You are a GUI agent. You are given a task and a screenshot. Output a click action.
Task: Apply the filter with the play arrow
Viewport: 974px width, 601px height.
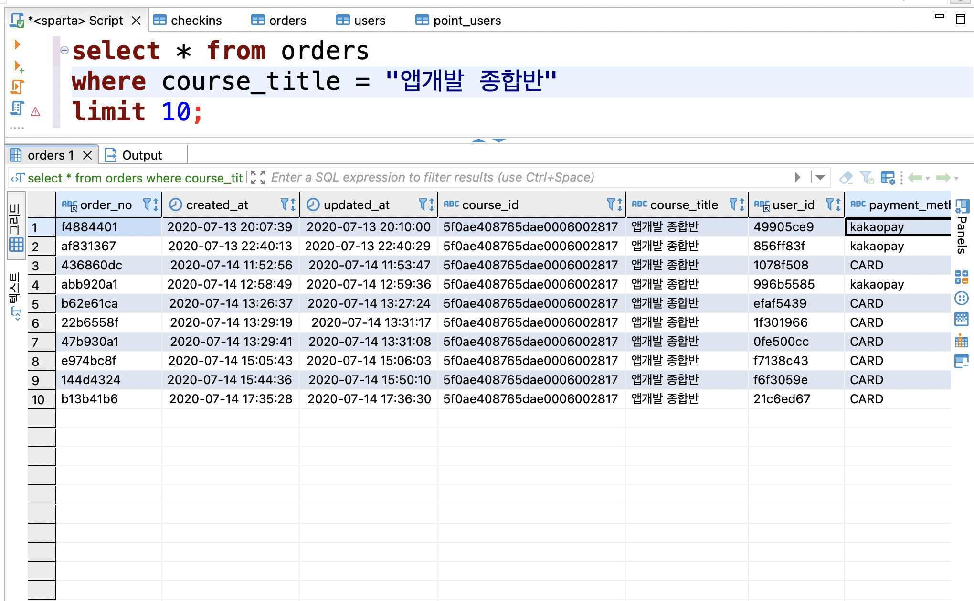click(x=797, y=177)
